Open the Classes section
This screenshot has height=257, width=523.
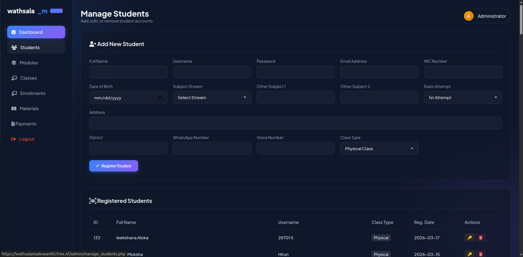click(36, 78)
